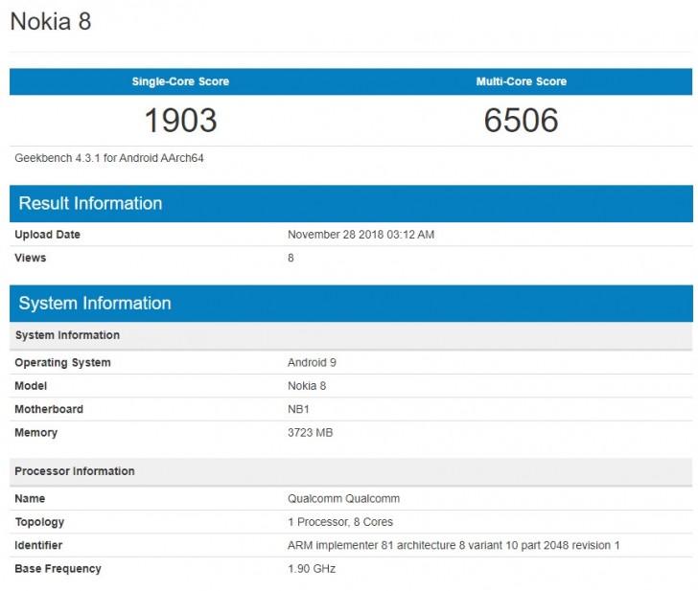The width and height of the screenshot is (698, 591).
Task: Select the Single-Core Score header
Action: [x=180, y=81]
